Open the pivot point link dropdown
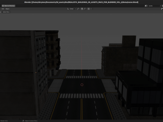This screenshot has width=163, height=122. click(78, 9)
